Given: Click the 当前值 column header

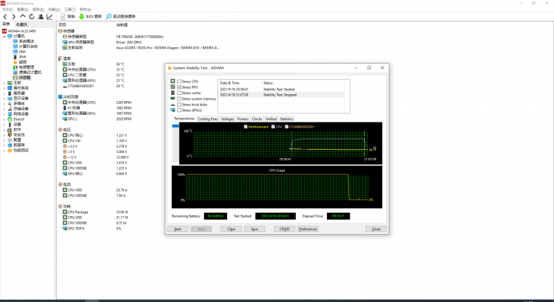Looking at the screenshot, I should [x=168, y=25].
